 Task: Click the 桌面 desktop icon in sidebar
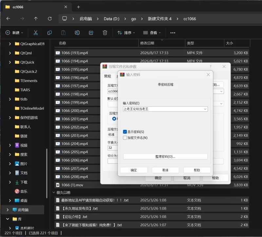(17, 200)
